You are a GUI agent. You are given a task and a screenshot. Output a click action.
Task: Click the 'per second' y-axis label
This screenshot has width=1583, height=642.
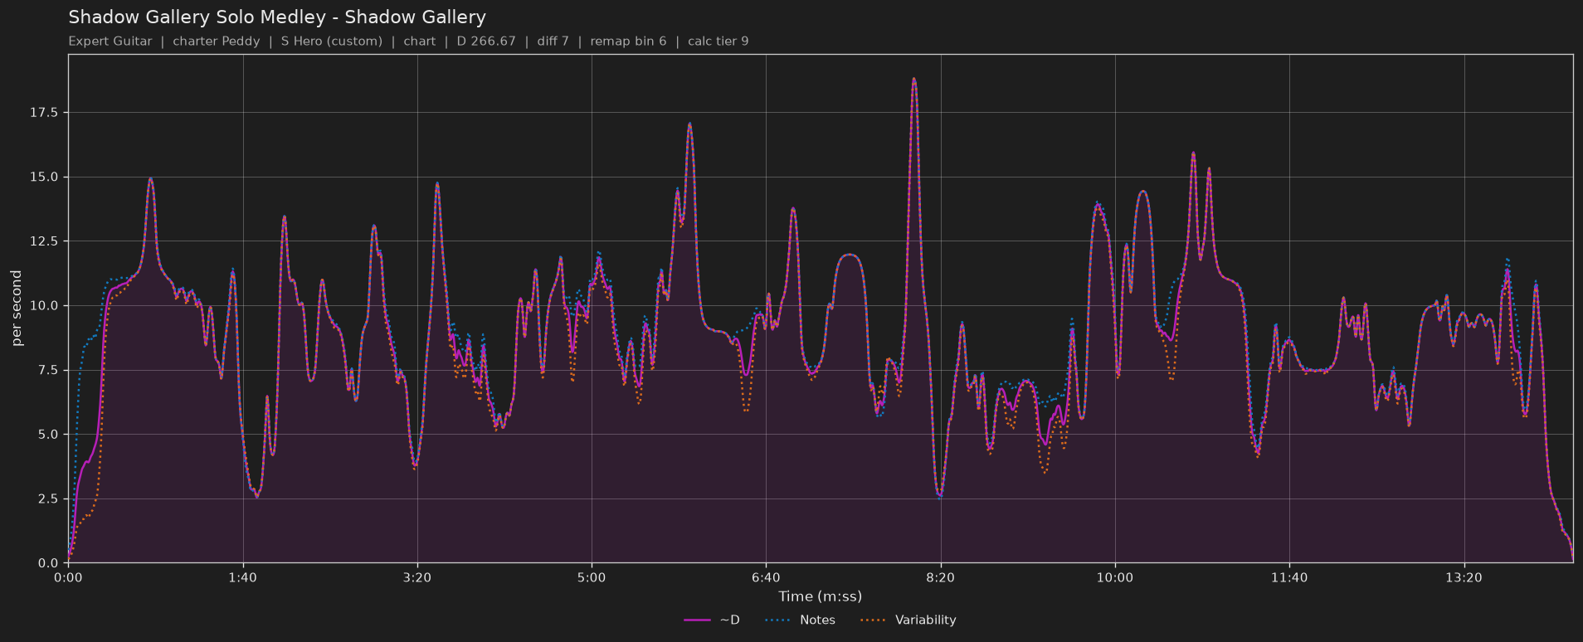coord(17,309)
